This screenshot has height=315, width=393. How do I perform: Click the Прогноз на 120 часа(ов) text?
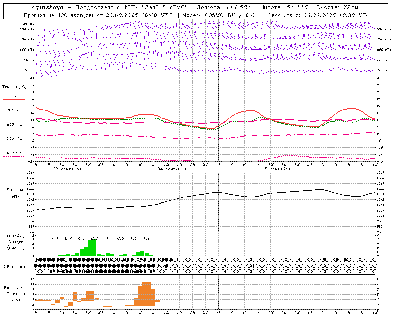59,15
